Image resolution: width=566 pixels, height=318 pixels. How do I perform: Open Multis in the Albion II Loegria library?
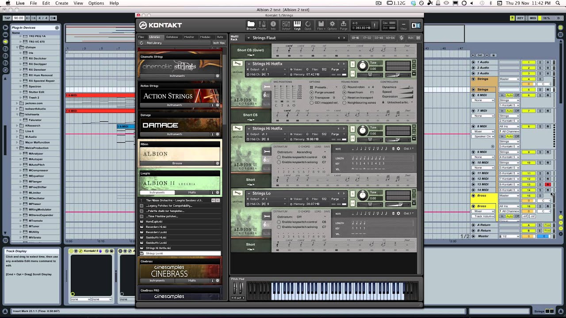tap(192, 193)
